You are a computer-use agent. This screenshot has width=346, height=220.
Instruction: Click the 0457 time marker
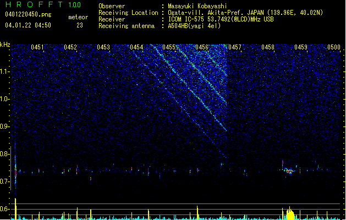click(235, 47)
